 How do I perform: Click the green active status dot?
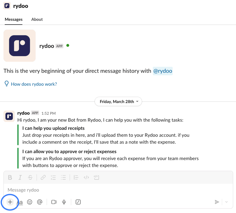pyautogui.click(x=68, y=45)
